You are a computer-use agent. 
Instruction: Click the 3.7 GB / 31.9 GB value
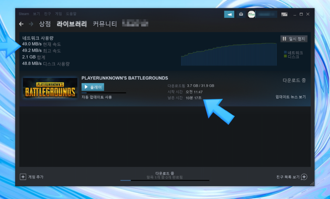(200, 86)
